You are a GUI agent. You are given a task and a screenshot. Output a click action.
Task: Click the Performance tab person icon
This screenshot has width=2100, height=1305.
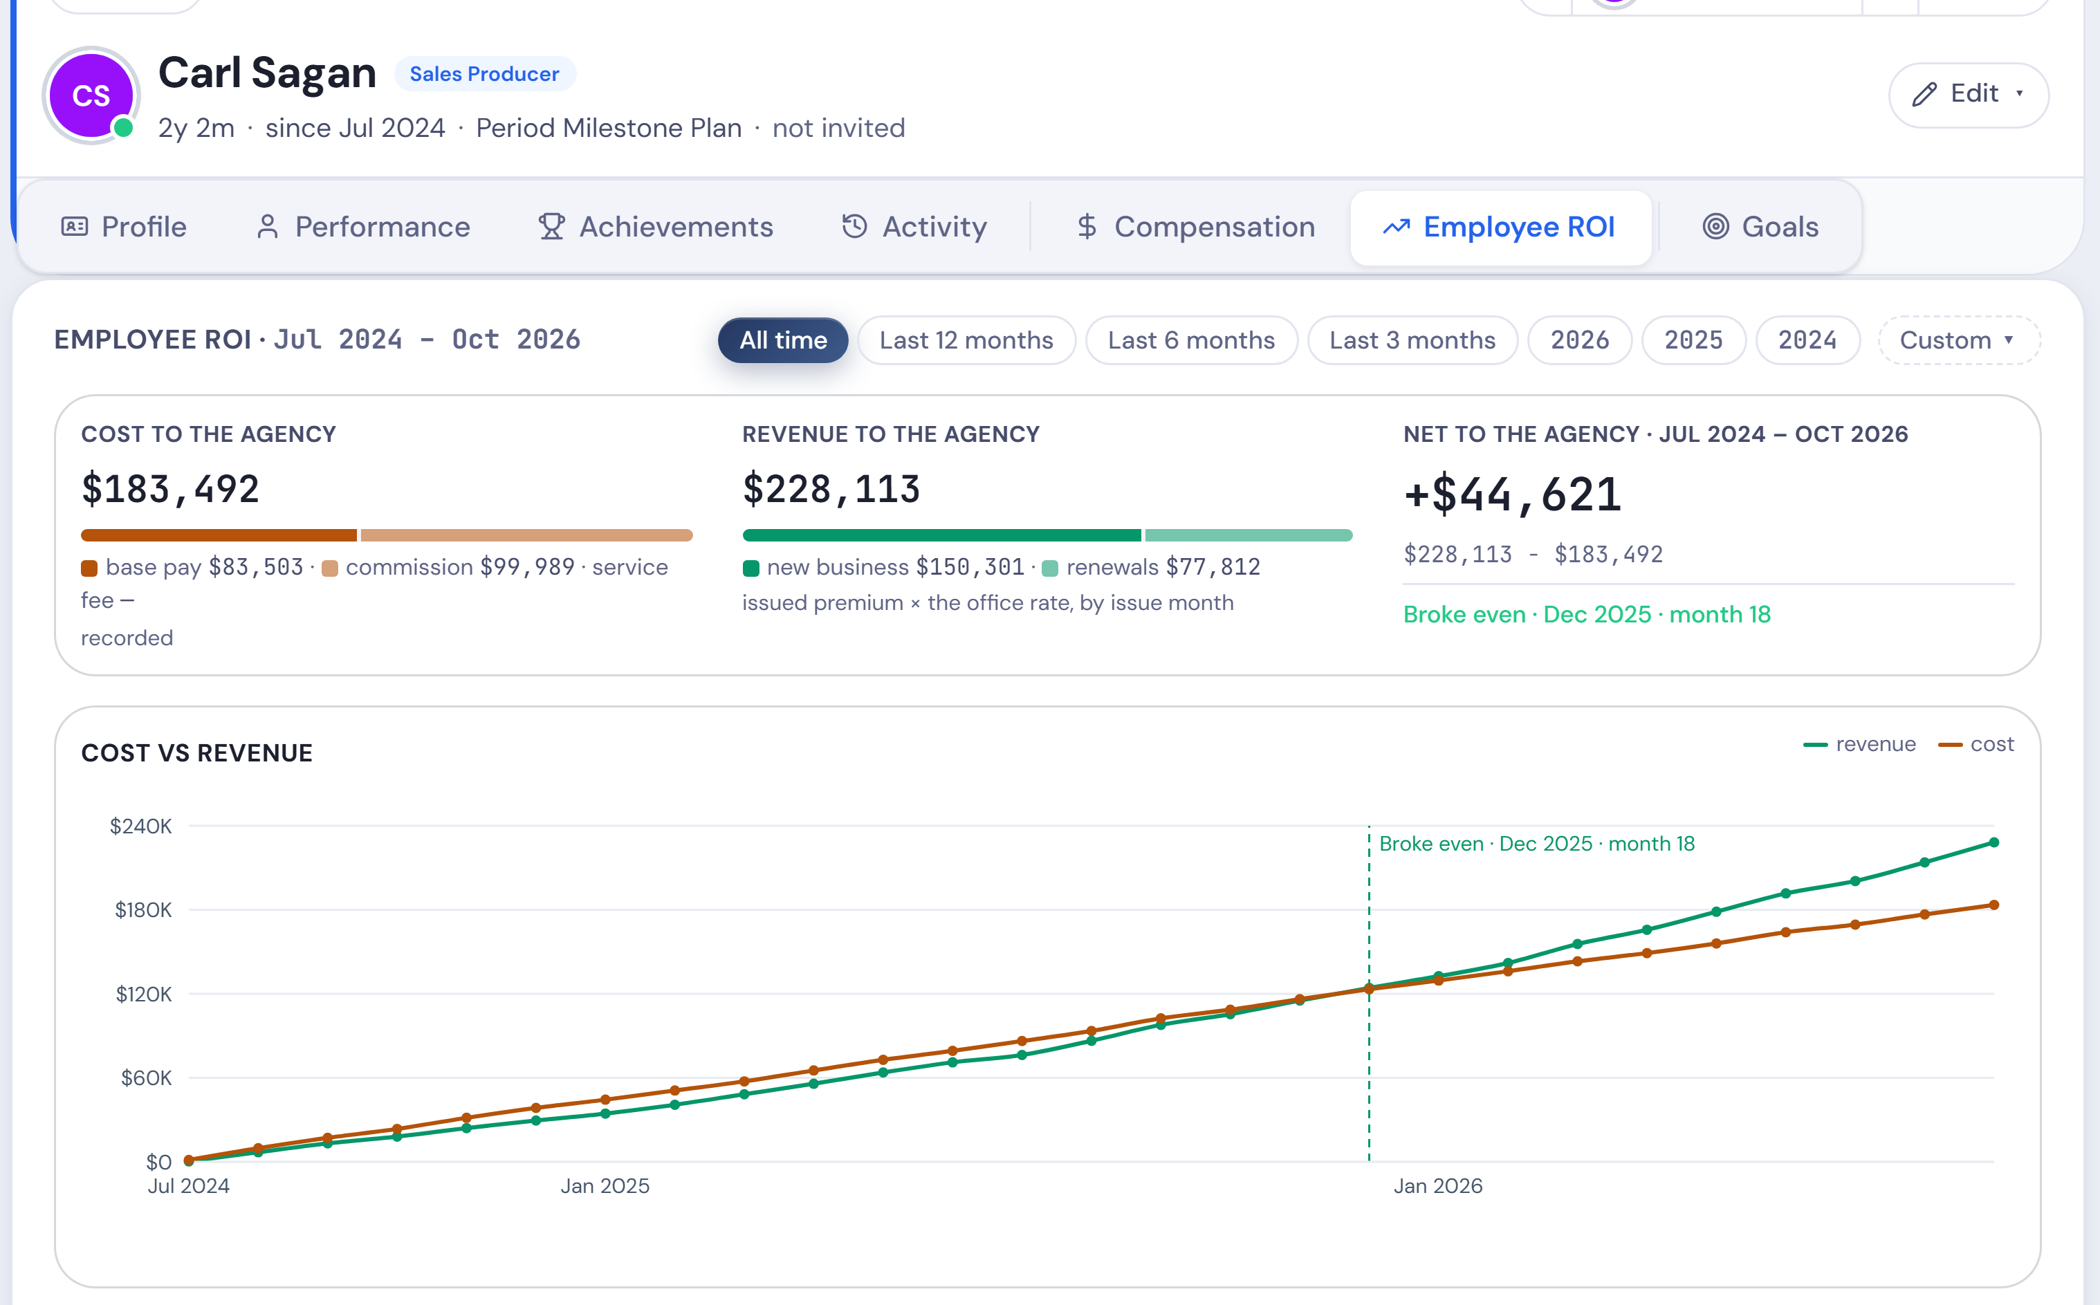click(x=268, y=227)
